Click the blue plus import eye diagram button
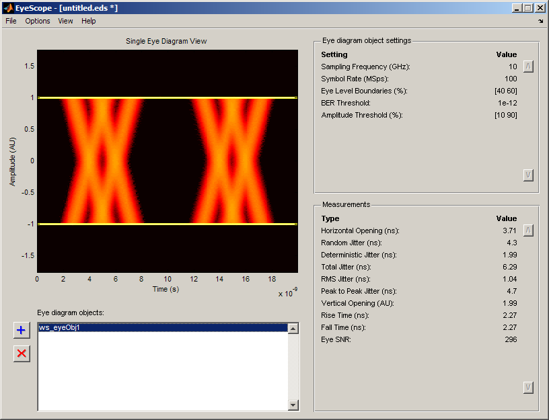This screenshot has width=549, height=420. [22, 330]
